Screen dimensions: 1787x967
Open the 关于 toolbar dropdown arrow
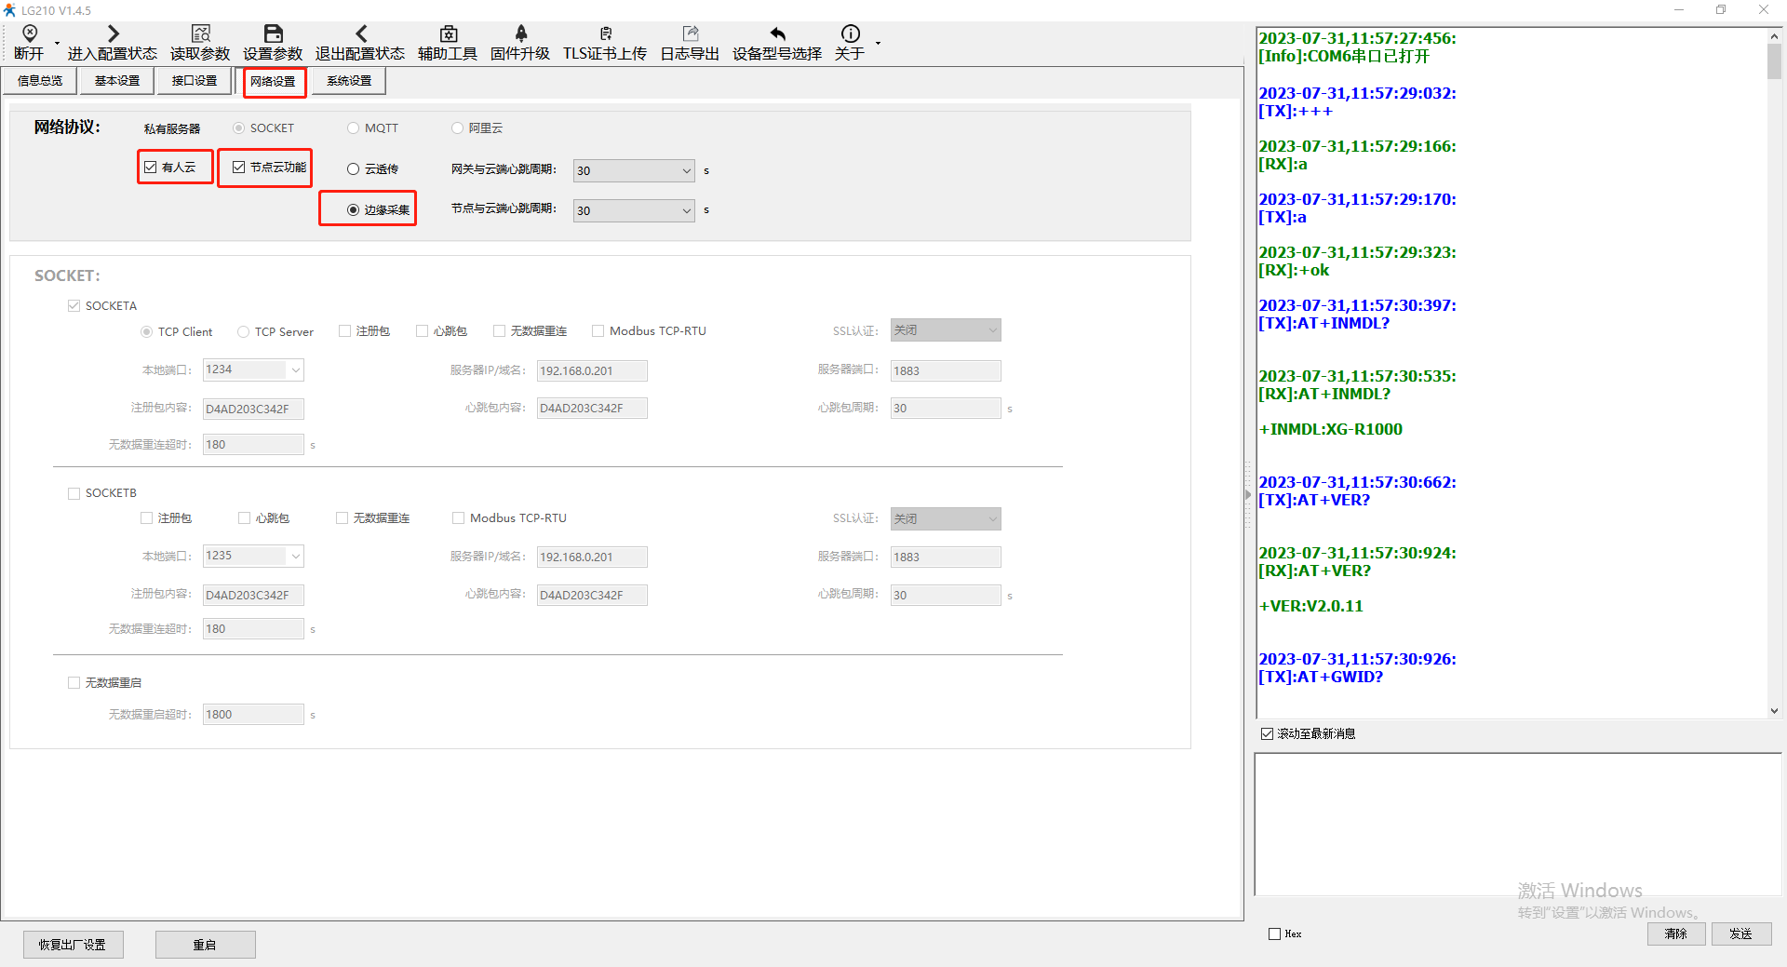pos(878,43)
